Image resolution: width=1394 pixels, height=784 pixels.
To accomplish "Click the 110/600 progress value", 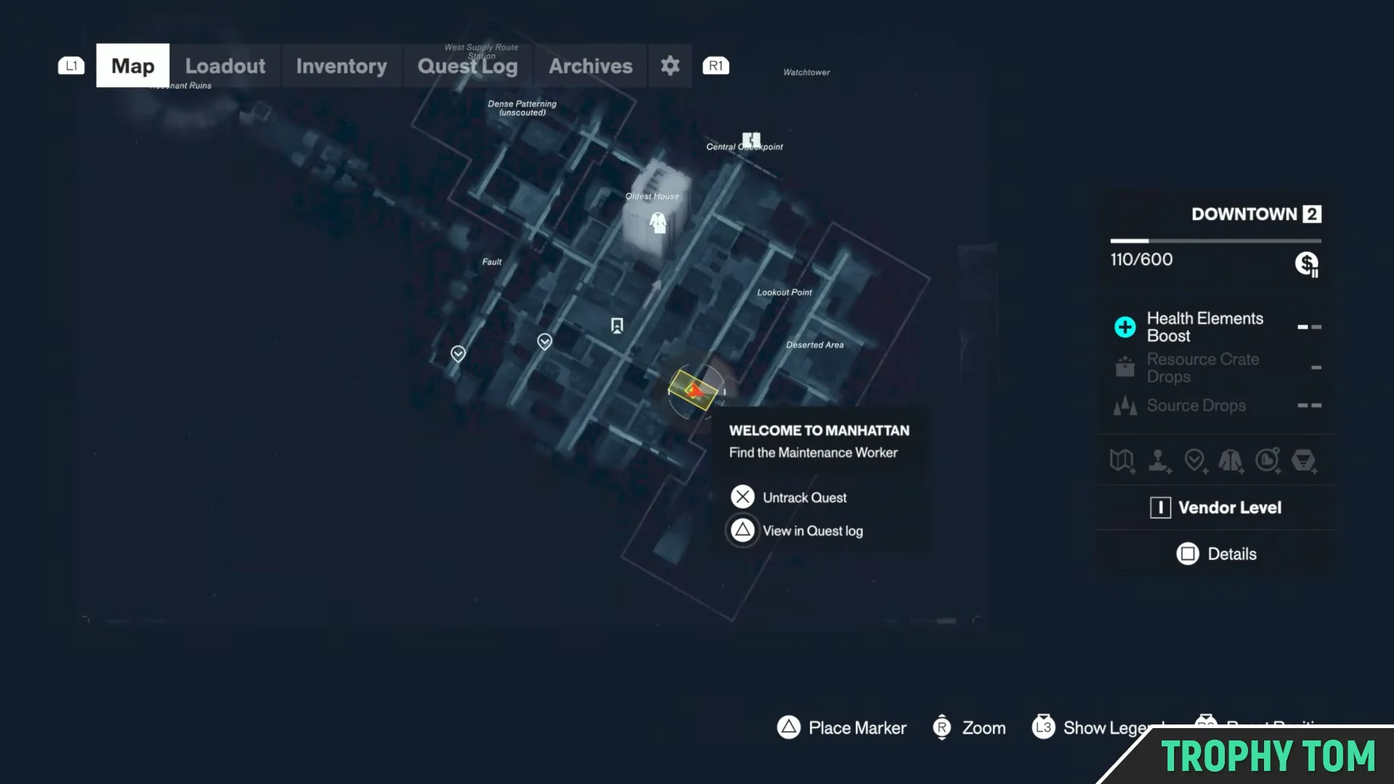I will (1141, 259).
